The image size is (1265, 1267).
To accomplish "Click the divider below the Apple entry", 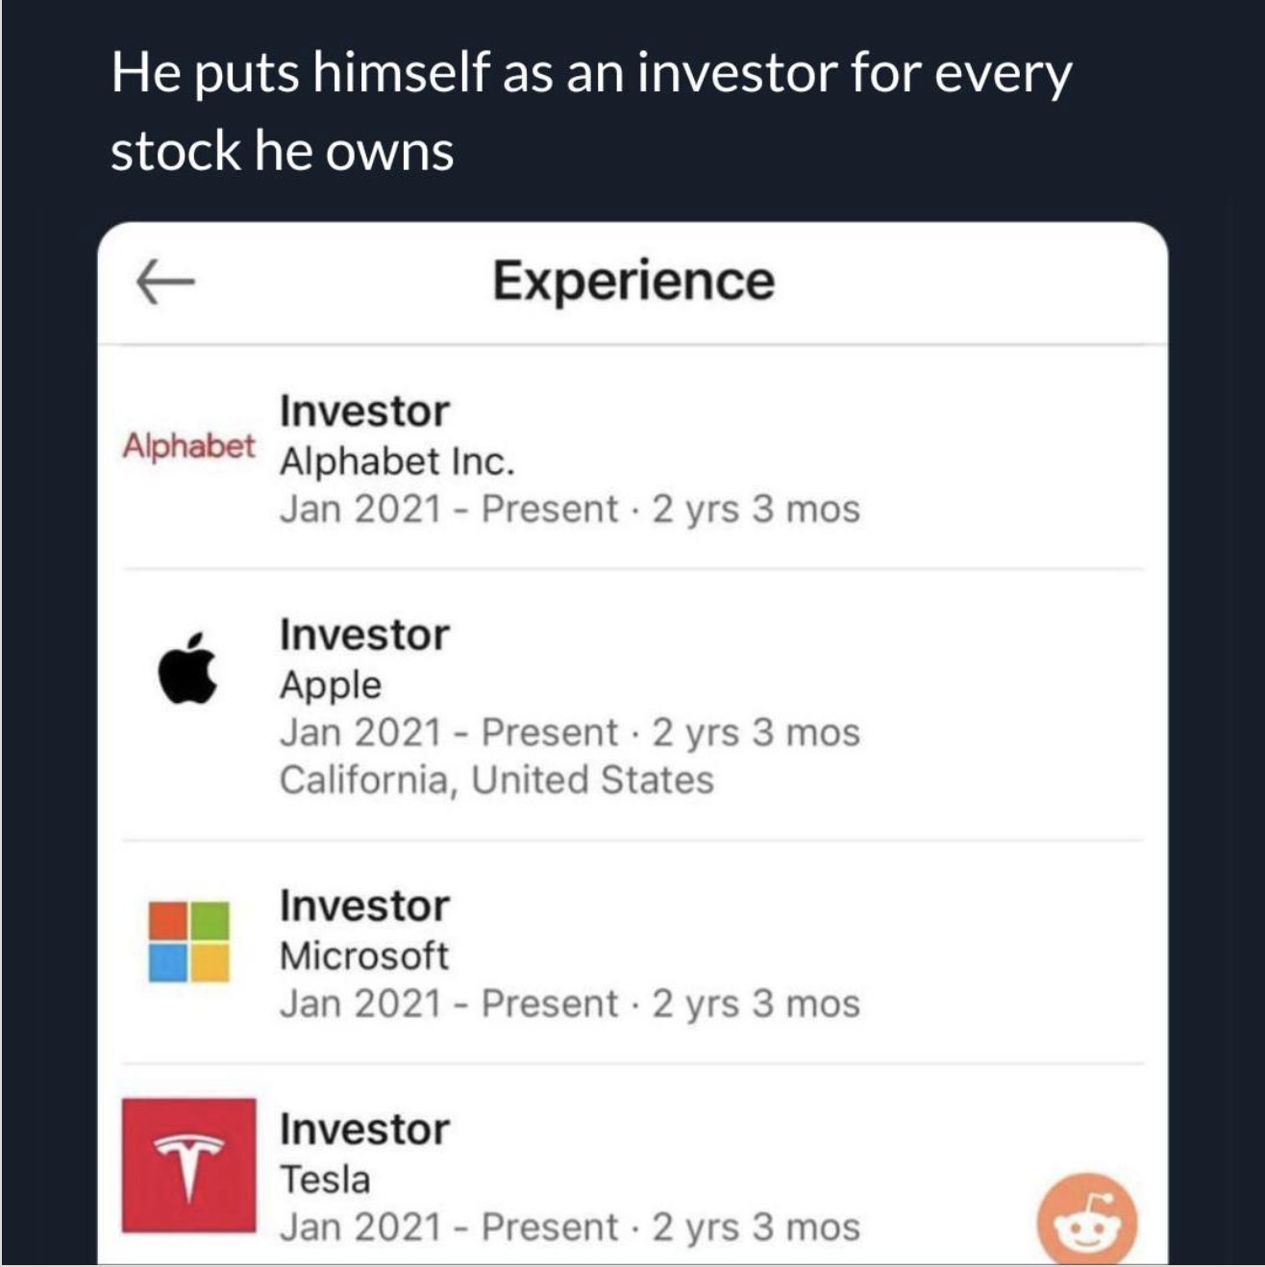I will [x=632, y=836].
